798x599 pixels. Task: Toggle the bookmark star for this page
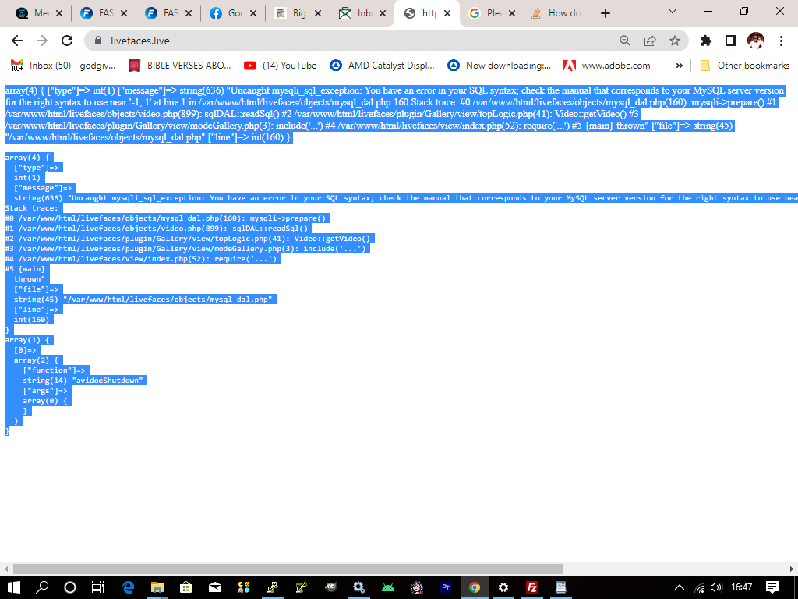coord(675,41)
